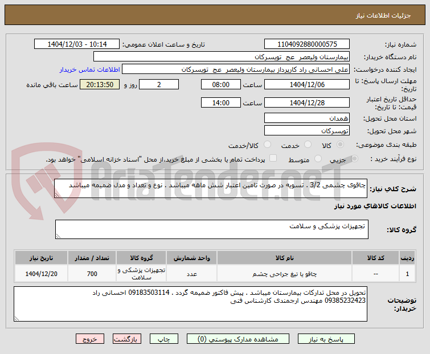The height and width of the screenshot is (354, 430).
Task: Toggle Islamic treasury payment checkbox
Action: (x=273, y=158)
